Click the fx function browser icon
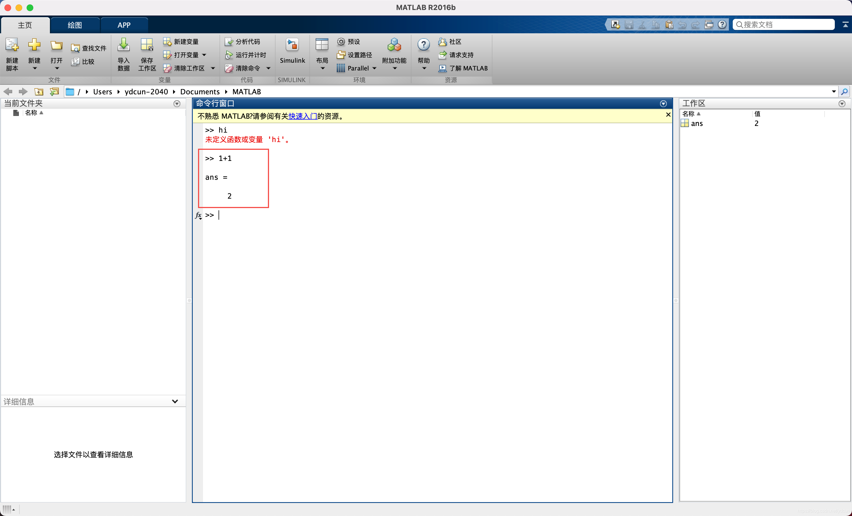 pyautogui.click(x=199, y=215)
